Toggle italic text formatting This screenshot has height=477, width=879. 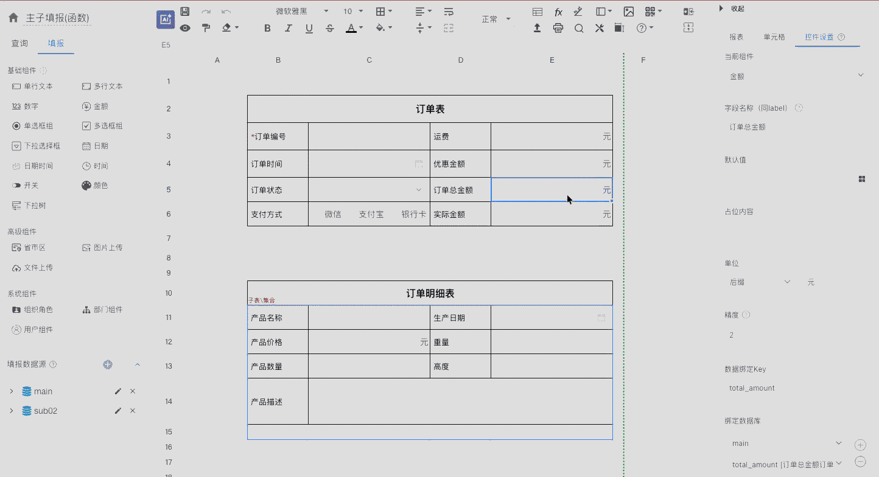tap(289, 28)
